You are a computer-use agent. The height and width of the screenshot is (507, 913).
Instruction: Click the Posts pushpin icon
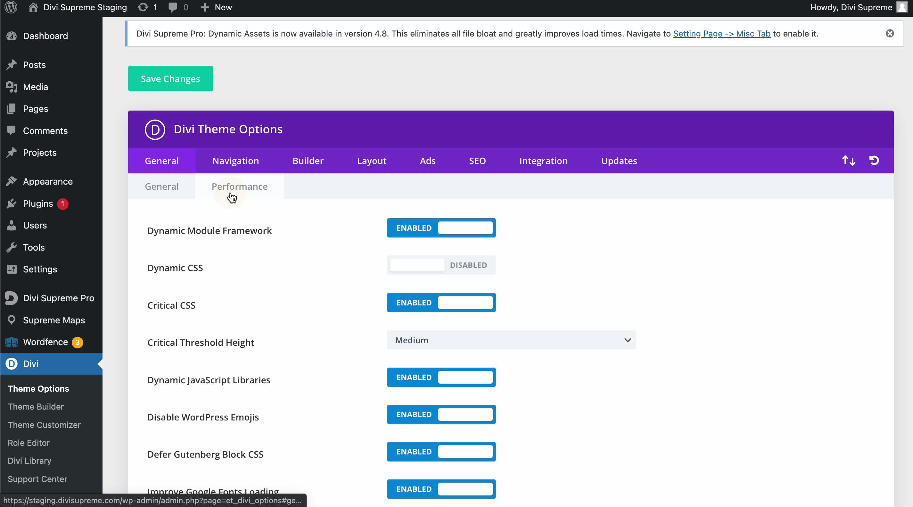point(12,64)
